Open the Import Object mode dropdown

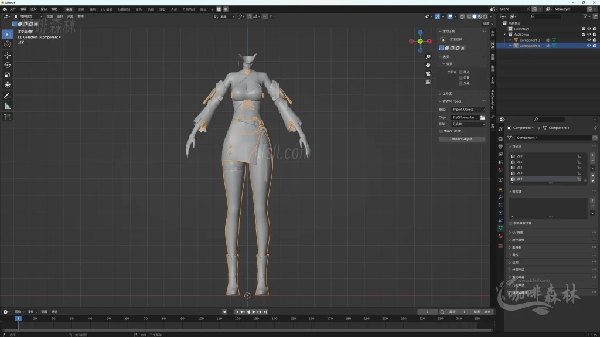coord(468,110)
